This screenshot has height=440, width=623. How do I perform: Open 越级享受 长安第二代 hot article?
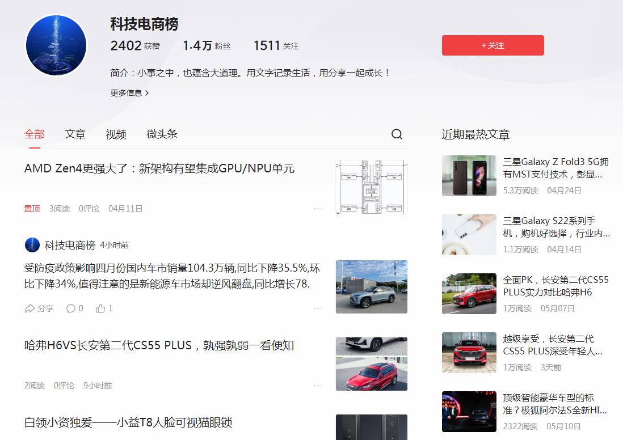[x=553, y=345]
